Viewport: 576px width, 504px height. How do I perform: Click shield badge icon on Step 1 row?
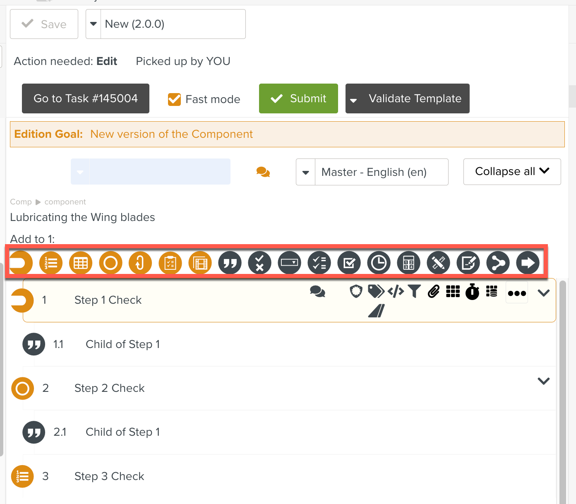coord(356,292)
